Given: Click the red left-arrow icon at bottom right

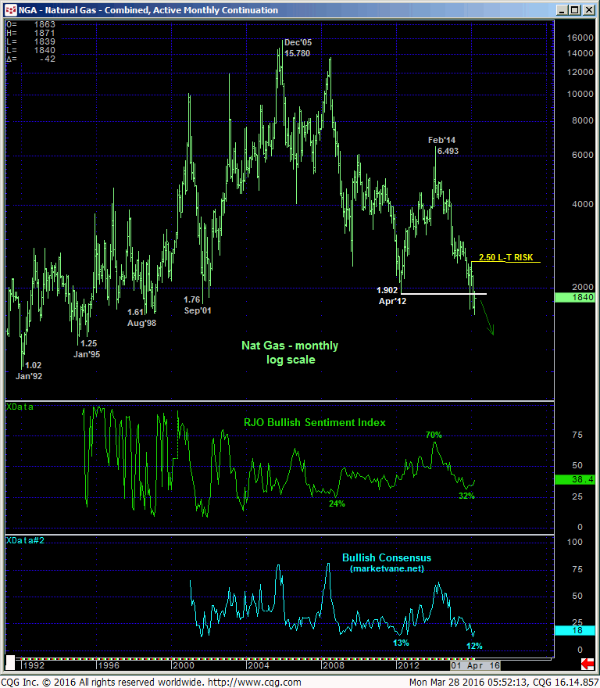Looking at the screenshot, I should (x=587, y=664).
